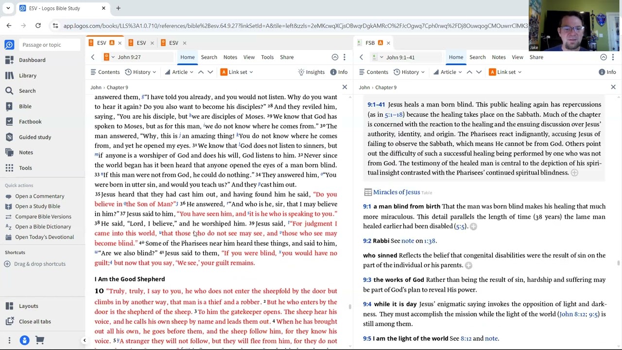Viewport: 622px width, 350px height.
Task: Open Info in the ESV panel
Action: tap(339, 72)
